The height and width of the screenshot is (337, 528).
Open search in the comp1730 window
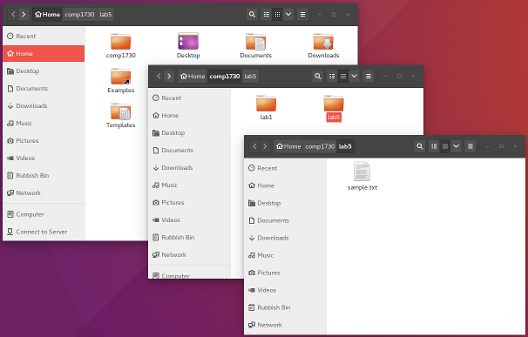(x=317, y=77)
